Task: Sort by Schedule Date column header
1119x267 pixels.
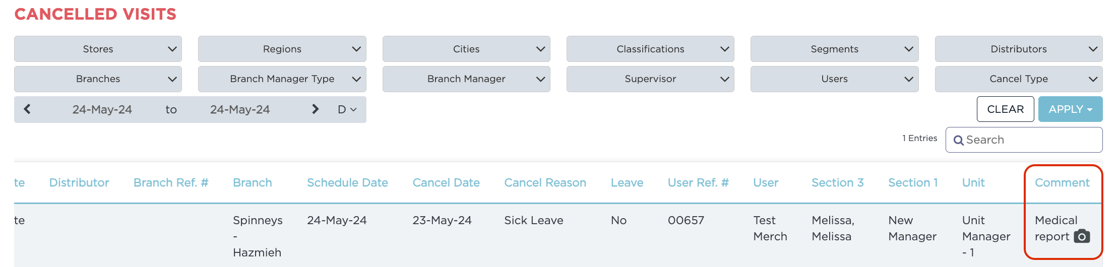Action: 347,183
